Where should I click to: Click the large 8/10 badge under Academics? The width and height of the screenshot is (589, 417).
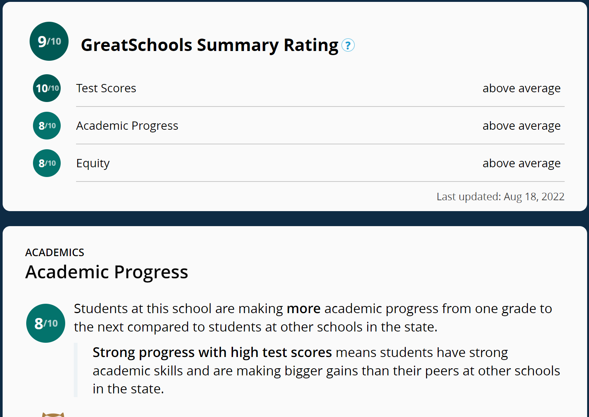[46, 323]
